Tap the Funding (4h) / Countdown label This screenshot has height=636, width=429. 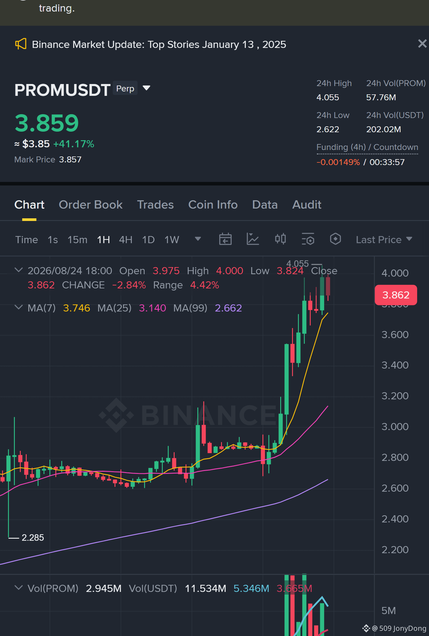(367, 147)
